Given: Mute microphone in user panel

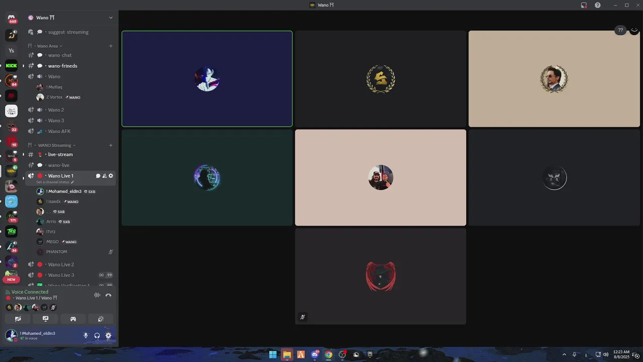Looking at the screenshot, I should pyautogui.click(x=86, y=335).
